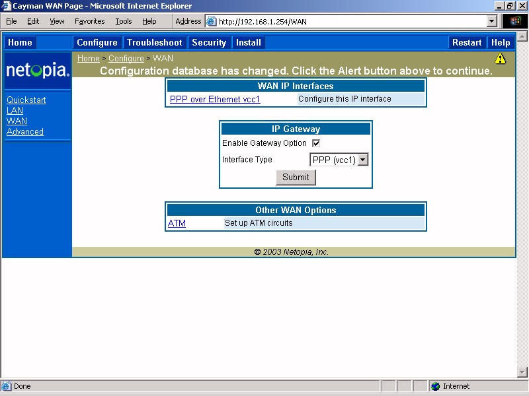The height and width of the screenshot is (396, 529).
Task: Open the WAN sidebar link
Action: [x=17, y=121]
